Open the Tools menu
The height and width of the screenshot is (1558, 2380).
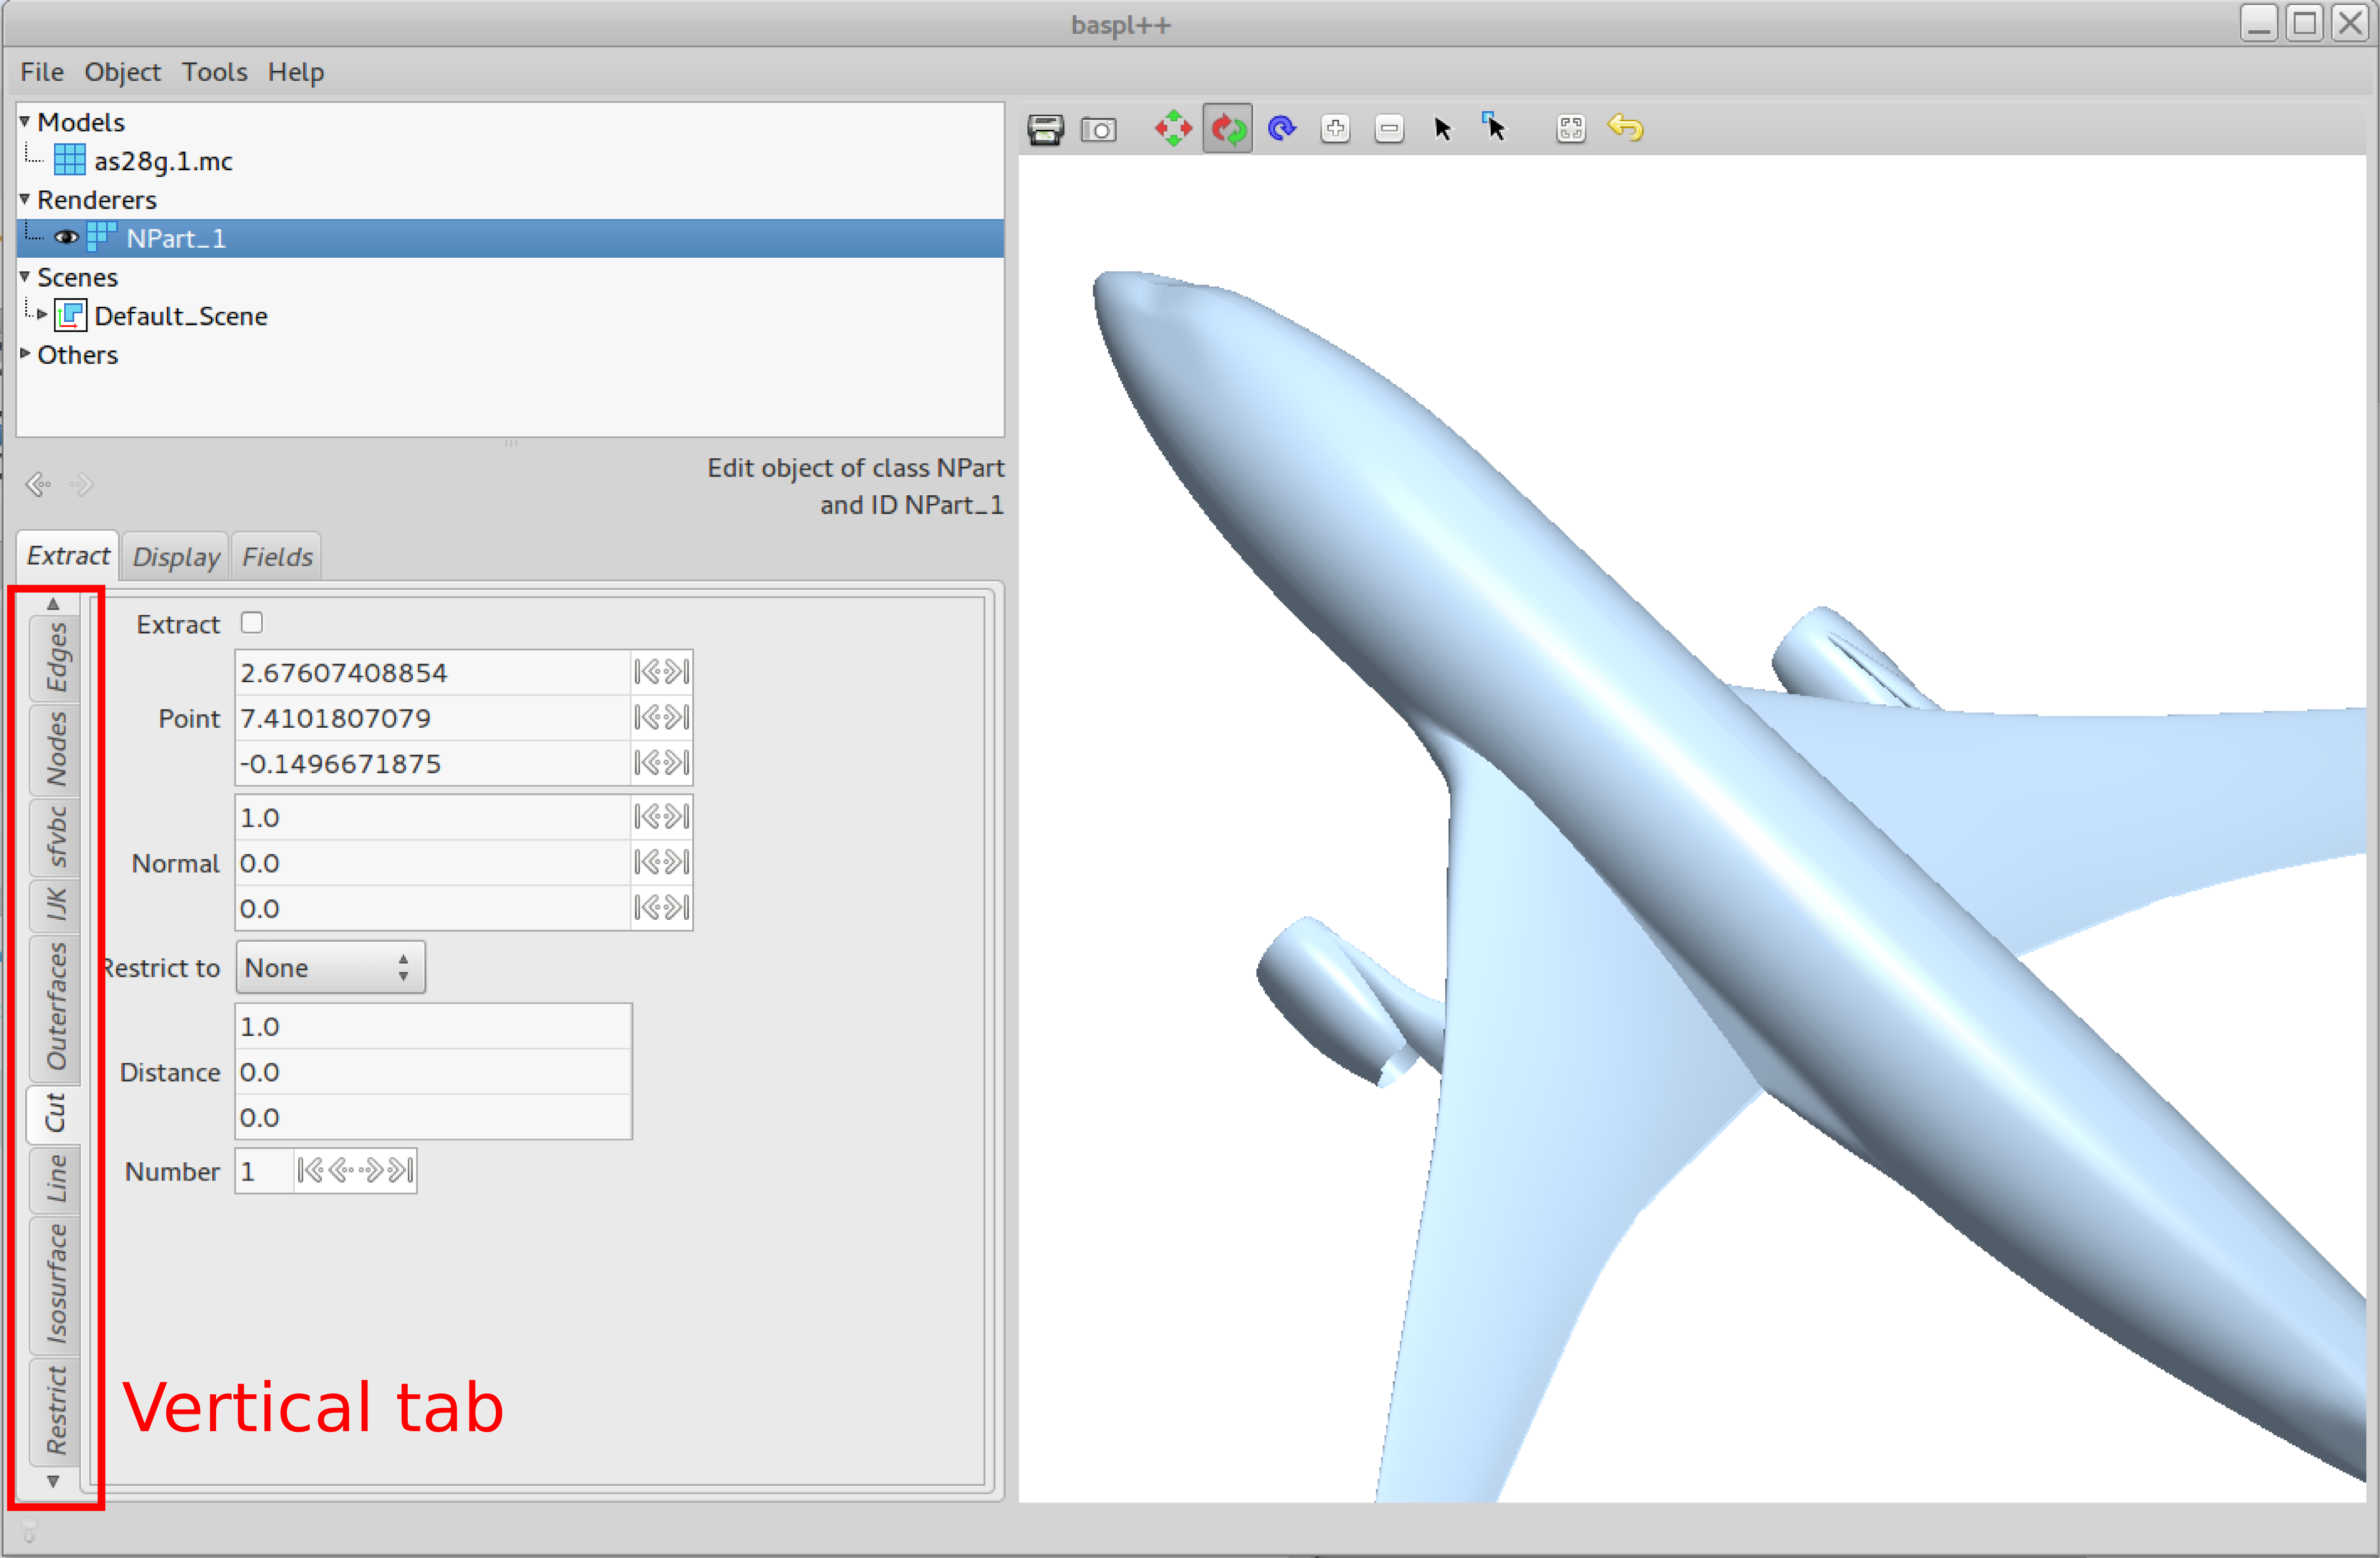(214, 72)
